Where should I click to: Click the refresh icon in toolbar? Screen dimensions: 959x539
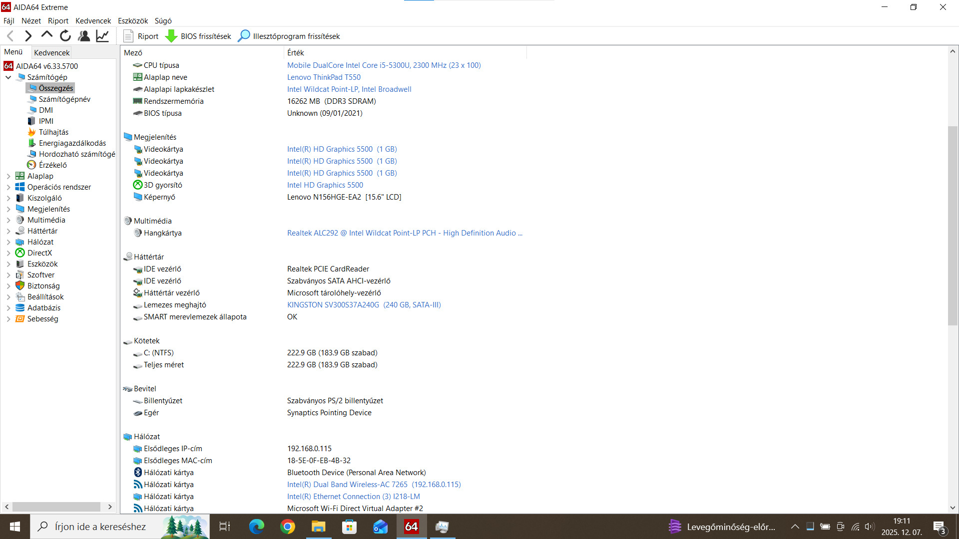(x=65, y=36)
